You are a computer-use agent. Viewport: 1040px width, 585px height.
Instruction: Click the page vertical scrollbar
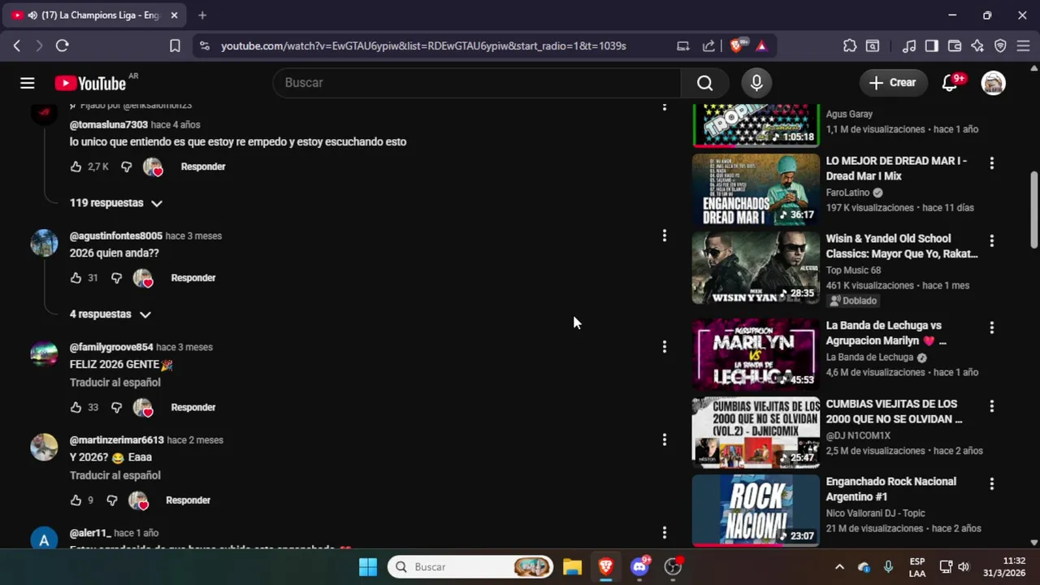(1034, 210)
